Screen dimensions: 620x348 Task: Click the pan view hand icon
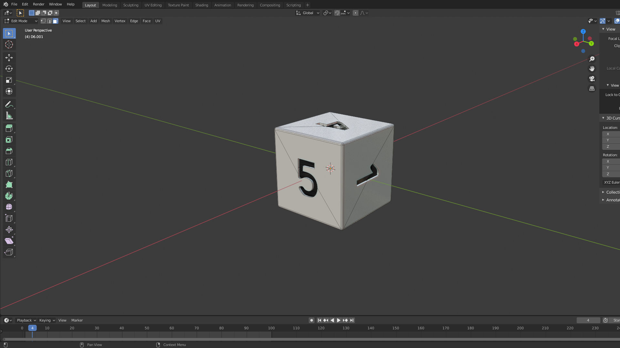click(x=592, y=69)
